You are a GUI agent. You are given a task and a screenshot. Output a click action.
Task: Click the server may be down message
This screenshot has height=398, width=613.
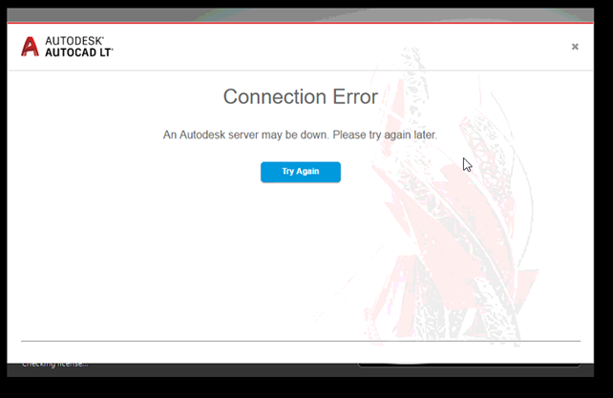coord(300,135)
